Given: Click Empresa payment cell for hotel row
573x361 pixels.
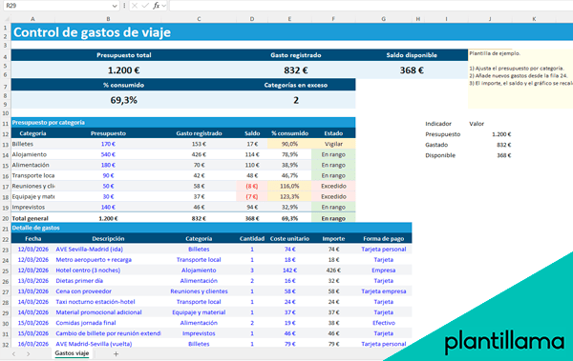Looking at the screenshot, I should (383, 271).
